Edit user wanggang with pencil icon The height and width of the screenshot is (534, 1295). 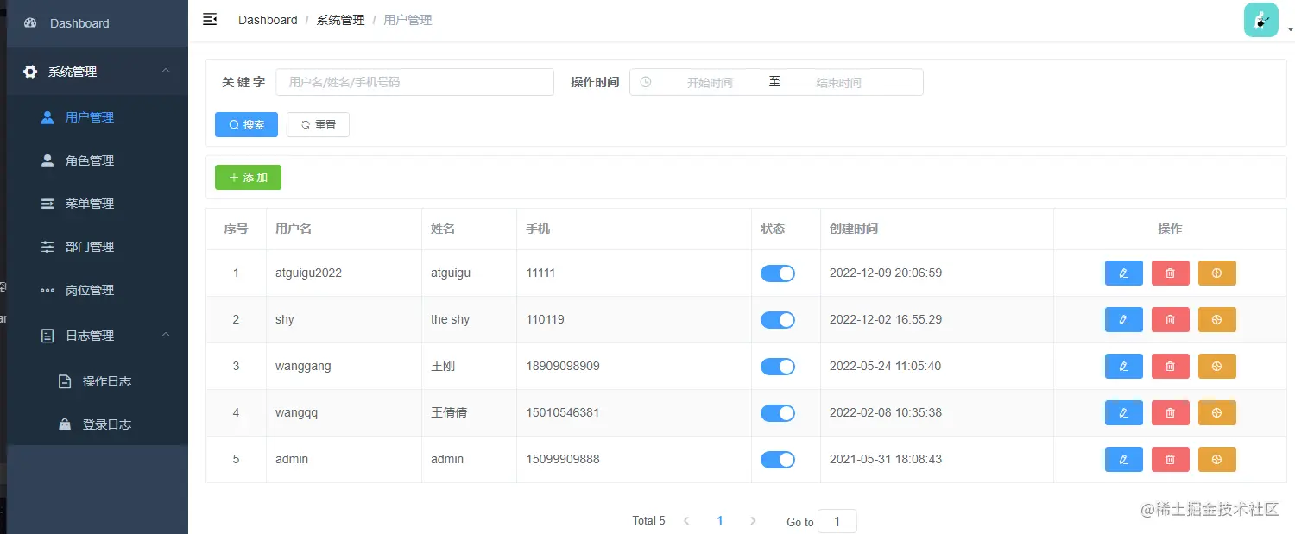(1123, 366)
